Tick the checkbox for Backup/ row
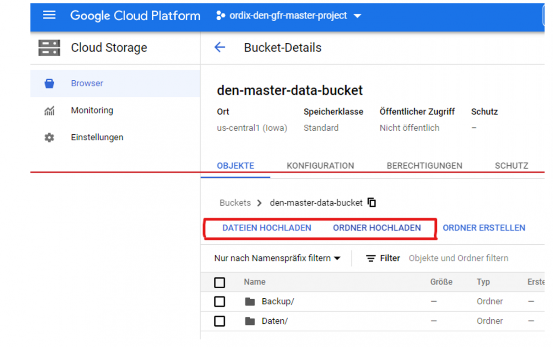Viewport: 553px width, 347px height. 219,302
